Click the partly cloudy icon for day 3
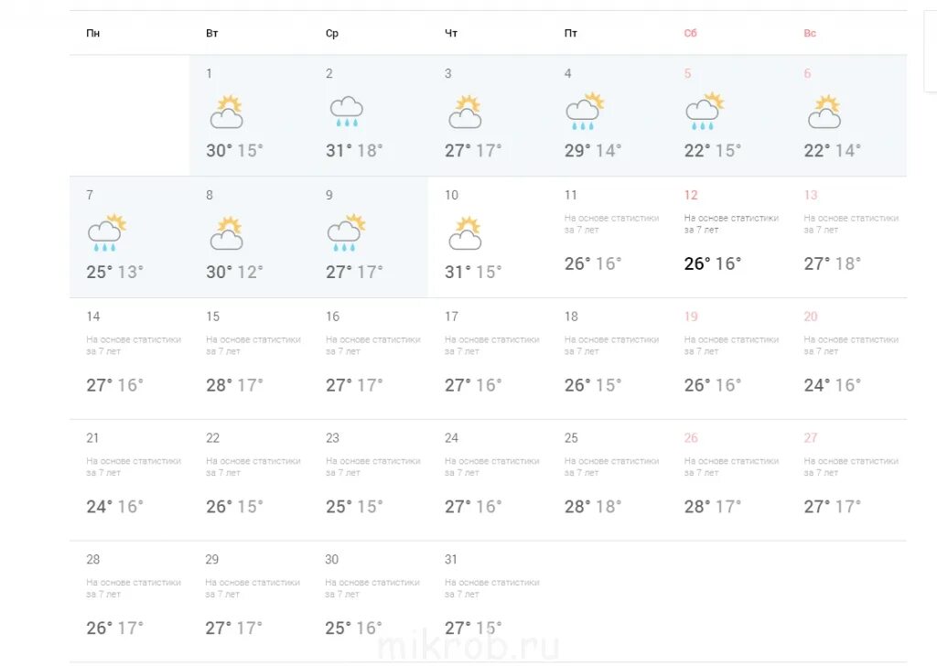The height and width of the screenshot is (666, 937). pyautogui.click(x=465, y=112)
